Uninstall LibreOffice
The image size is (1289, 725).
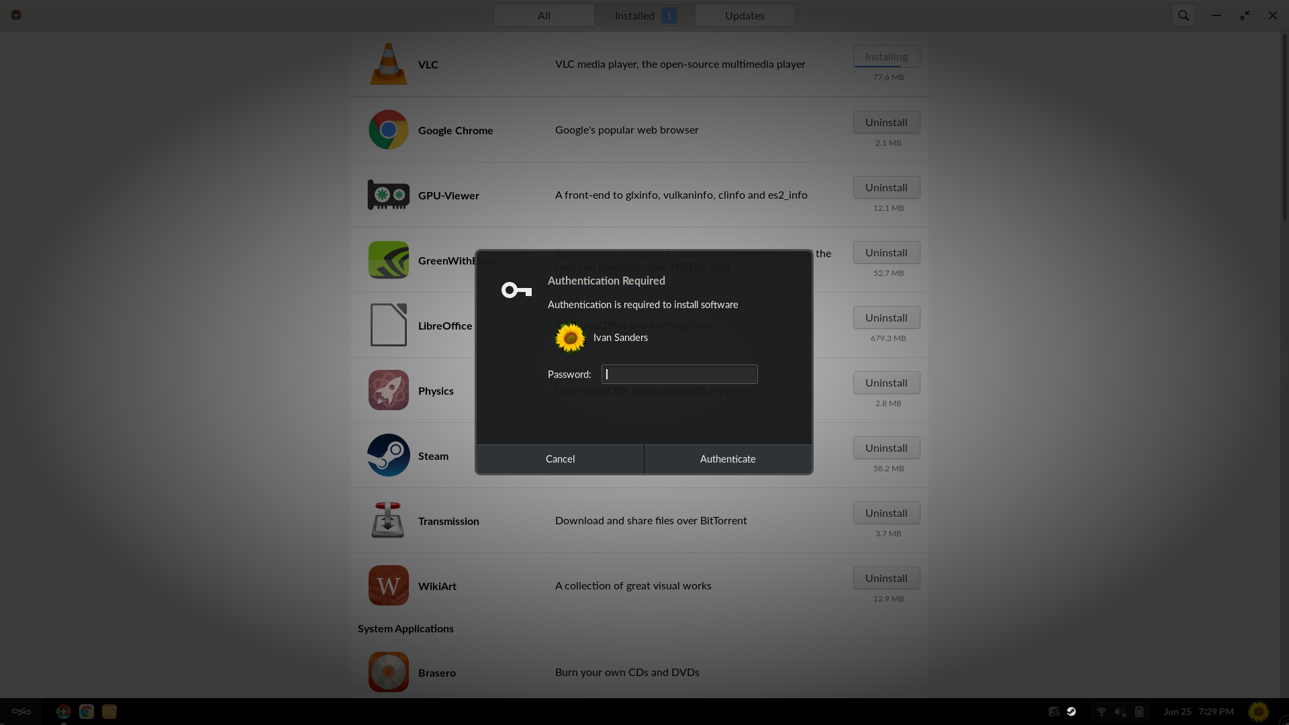click(x=886, y=318)
